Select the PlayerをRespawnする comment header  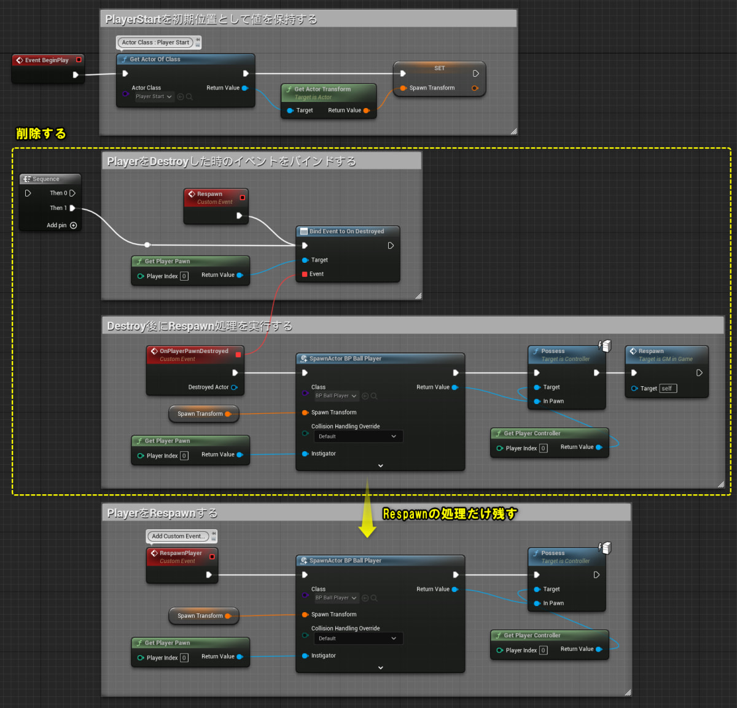tap(162, 513)
